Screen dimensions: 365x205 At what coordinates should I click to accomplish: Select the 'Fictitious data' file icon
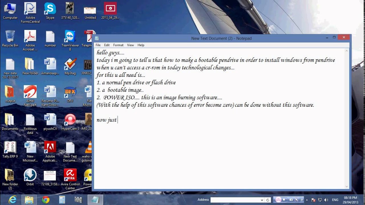click(30, 124)
